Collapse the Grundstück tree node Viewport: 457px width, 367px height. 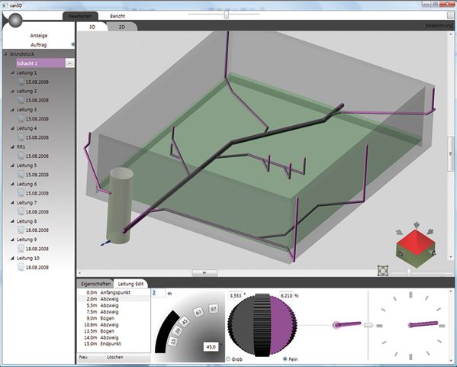tap(5, 54)
